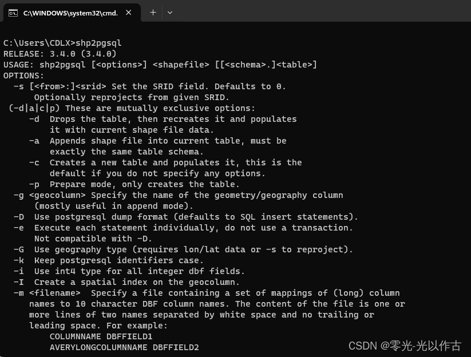Click the cmd.exe icon on the terminal tab
This screenshot has width=471, height=357.
pos(13,13)
